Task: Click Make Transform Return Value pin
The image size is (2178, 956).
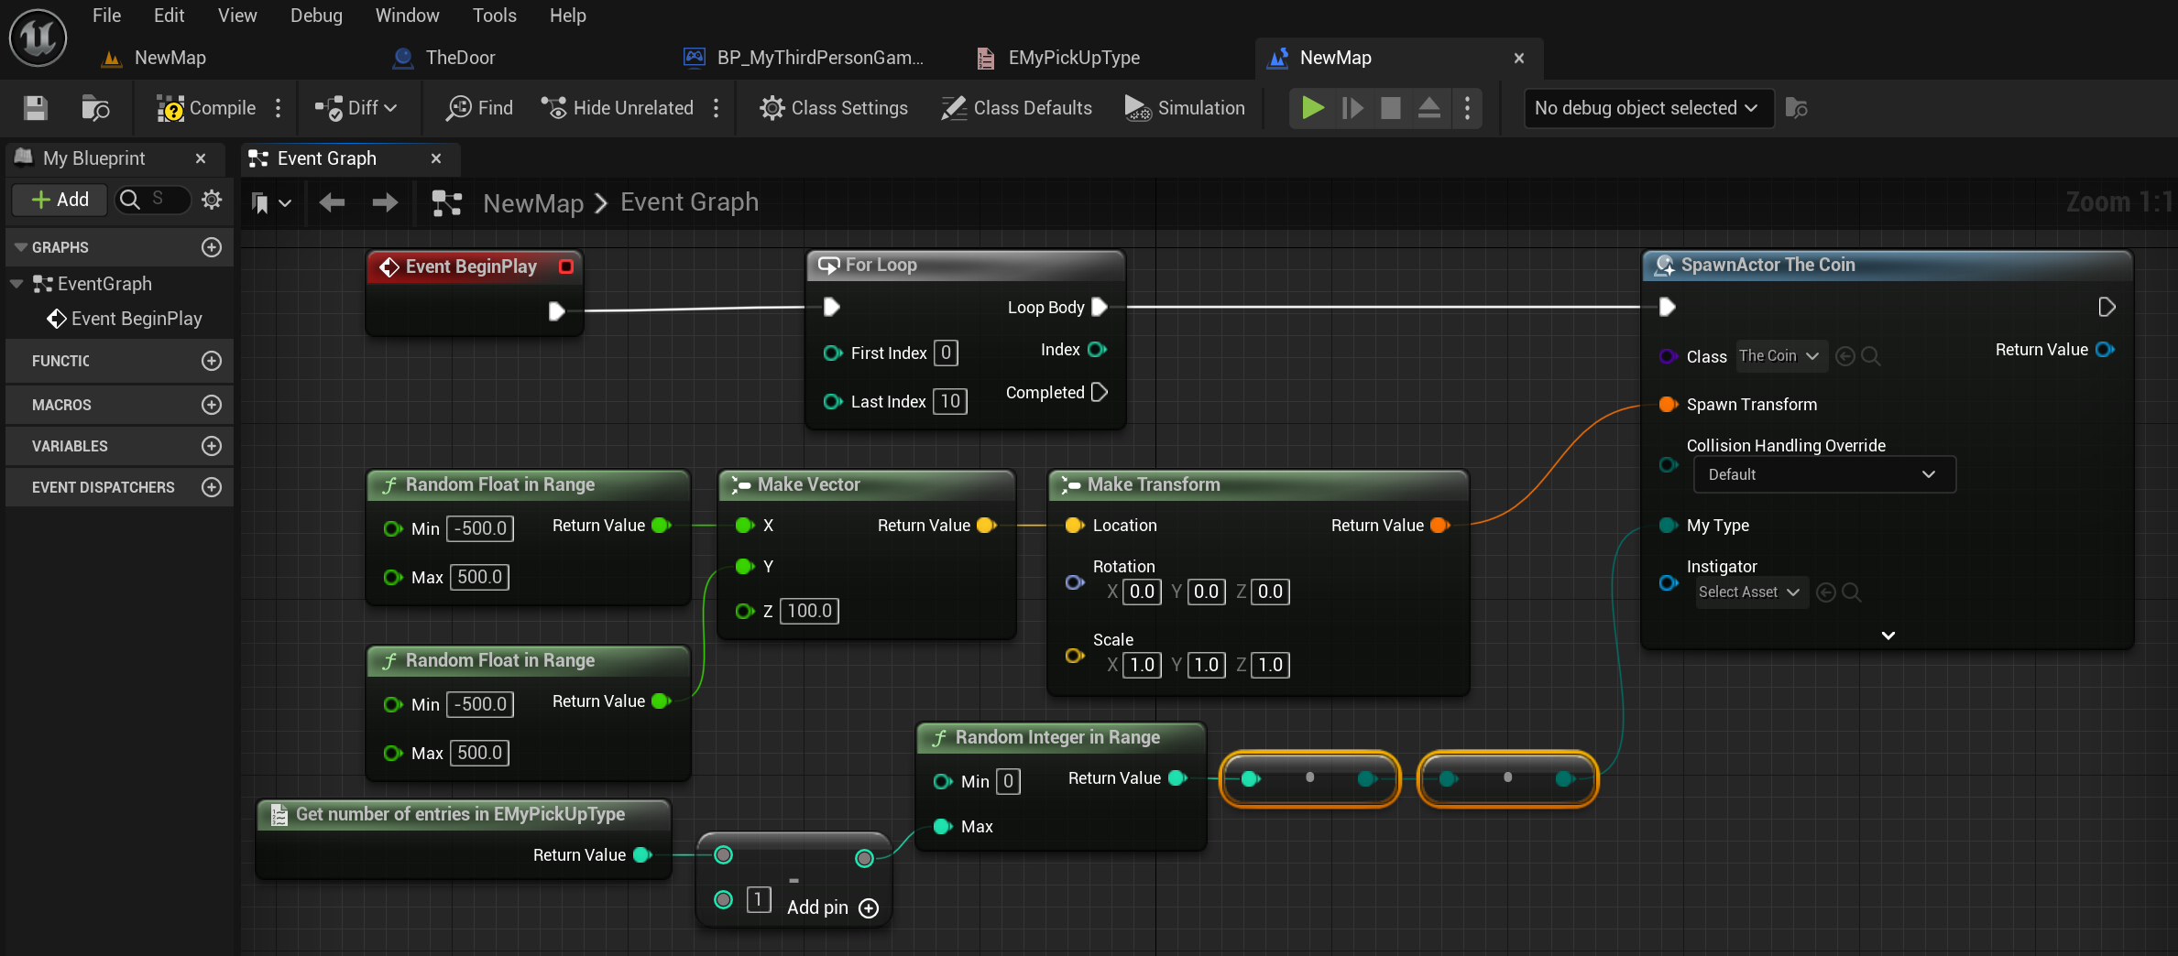Action: coord(1439,526)
